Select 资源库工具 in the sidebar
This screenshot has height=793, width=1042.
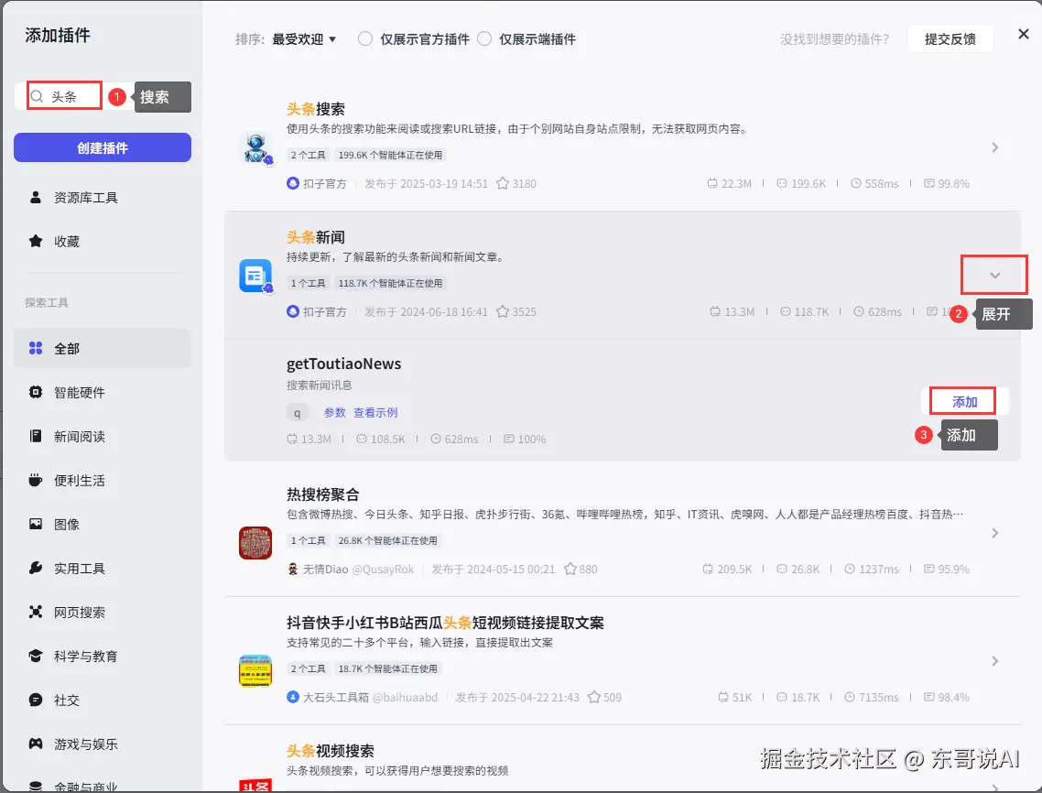pos(103,198)
